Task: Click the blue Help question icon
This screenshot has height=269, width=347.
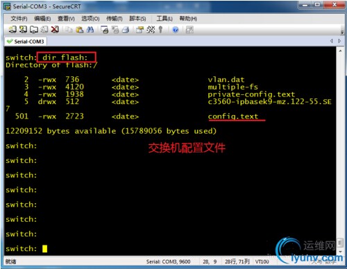Action: coord(176,30)
